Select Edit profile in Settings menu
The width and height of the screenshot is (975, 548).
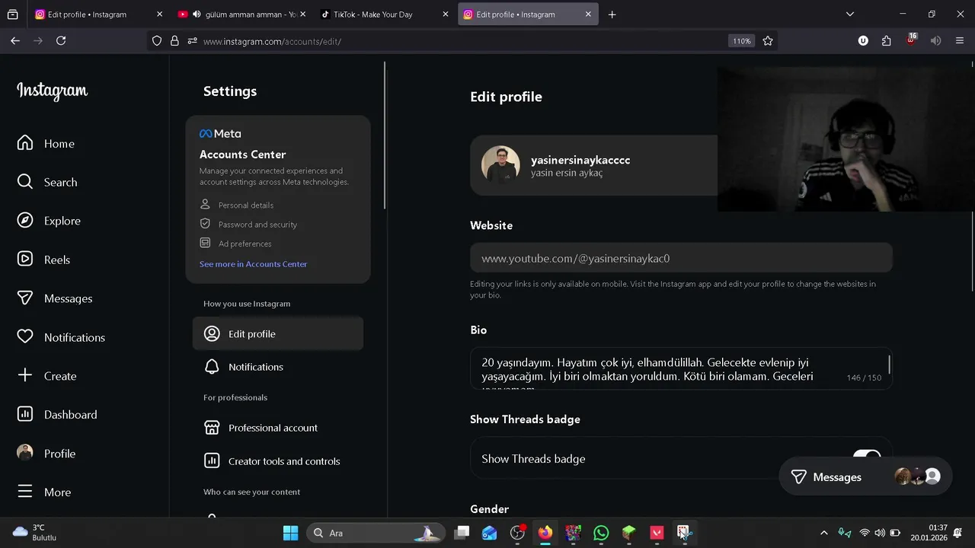click(278, 333)
